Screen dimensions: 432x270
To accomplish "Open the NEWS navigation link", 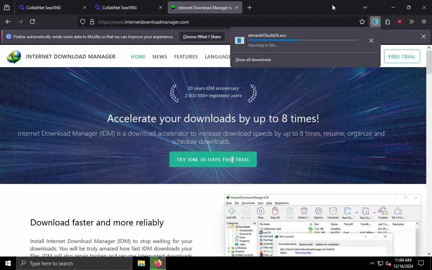I will pyautogui.click(x=160, y=57).
